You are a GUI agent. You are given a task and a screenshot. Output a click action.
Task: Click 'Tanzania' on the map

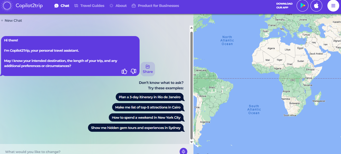click(308, 85)
